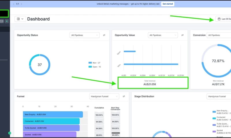The width and height of the screenshot is (231, 138).
Task: Toggle Open - 10 legend swatch
Action: pyautogui.click(x=90, y=67)
